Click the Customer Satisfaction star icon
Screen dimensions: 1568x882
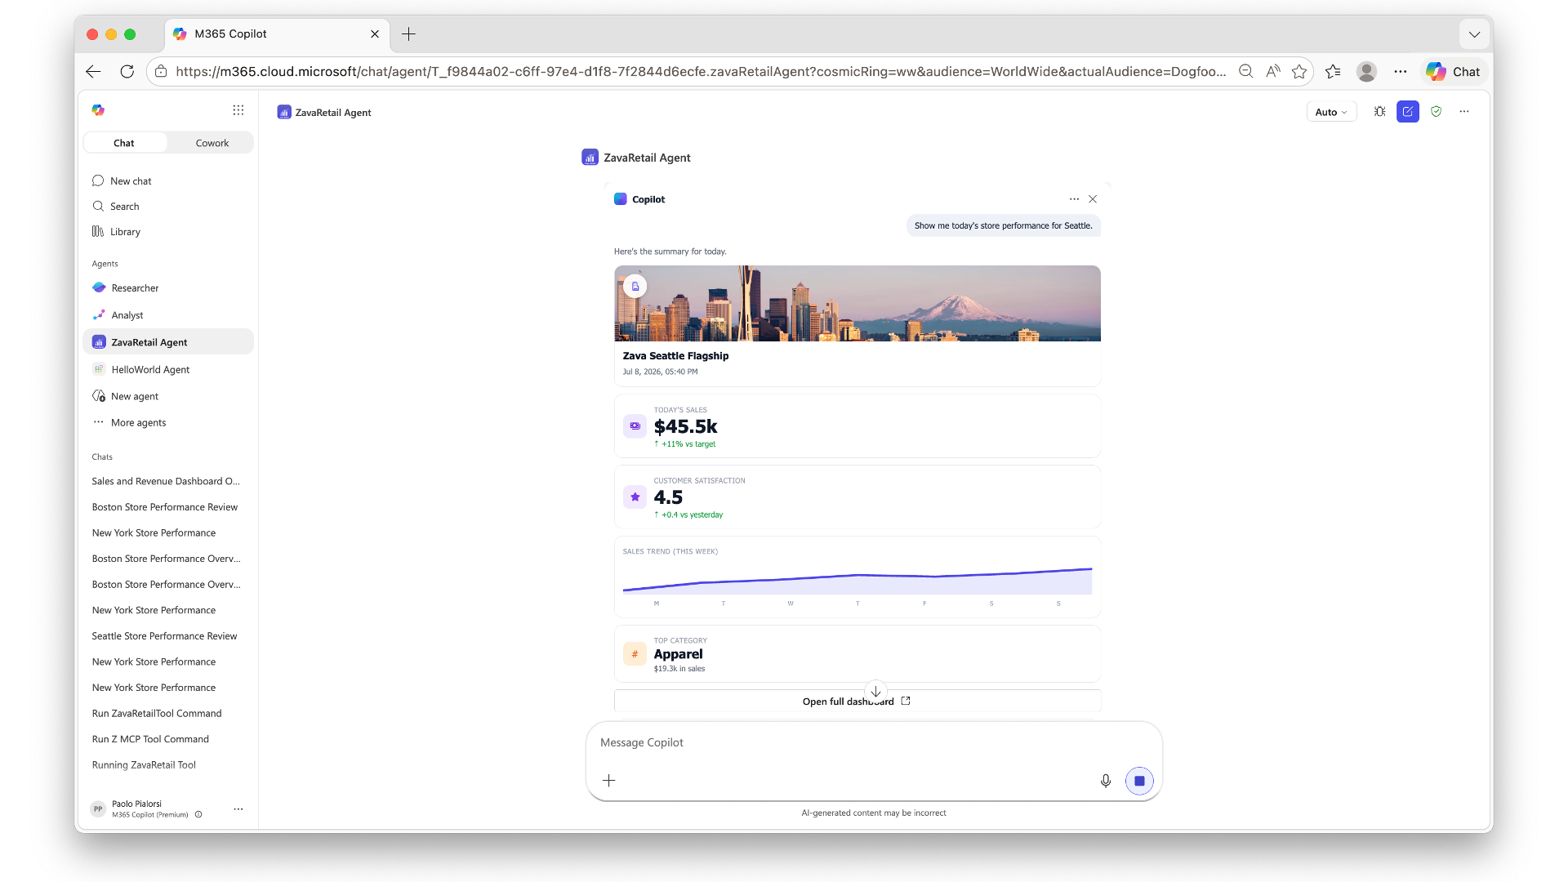click(x=635, y=497)
